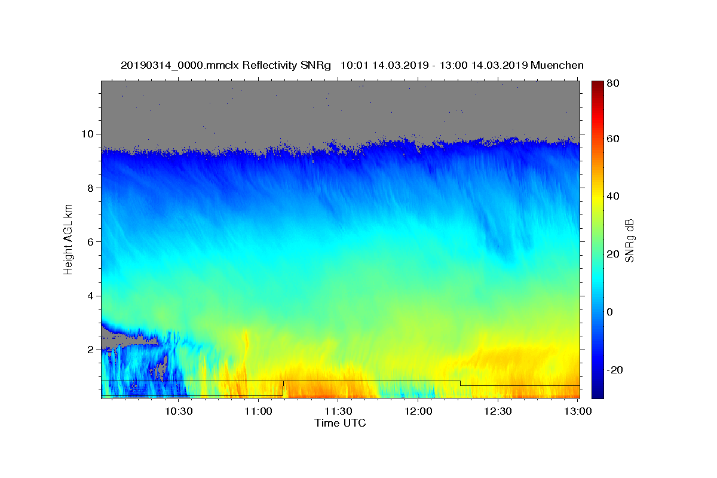Viewport: 717px width, 478px height.
Task: Click the height tick label 6
Action: [92, 241]
